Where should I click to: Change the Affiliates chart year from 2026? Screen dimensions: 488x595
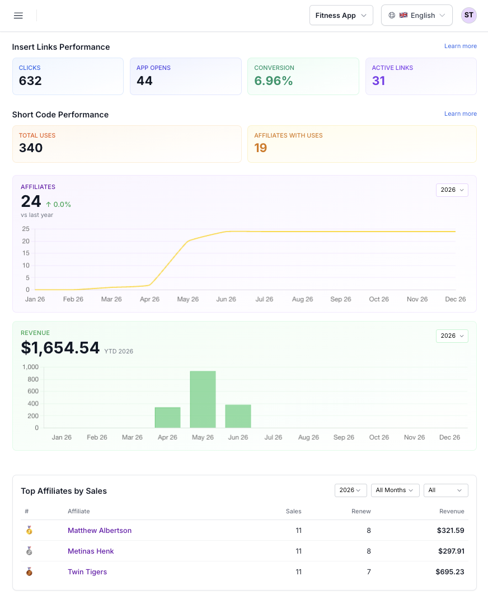[452, 190]
